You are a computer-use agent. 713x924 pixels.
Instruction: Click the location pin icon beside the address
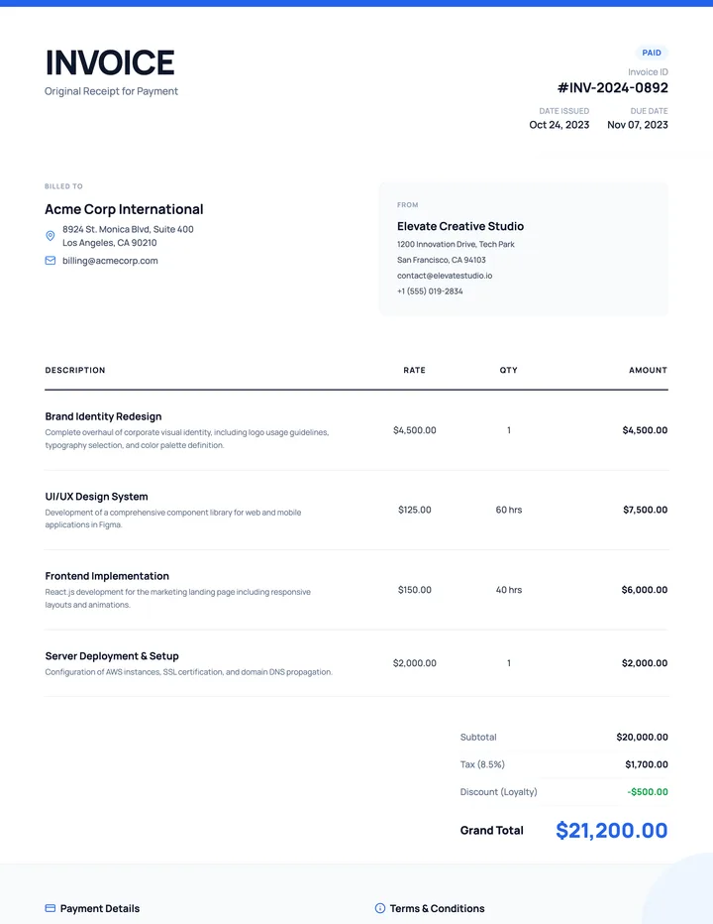click(x=51, y=236)
